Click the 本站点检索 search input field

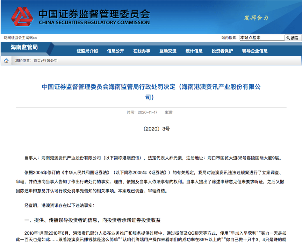tap(262, 37)
